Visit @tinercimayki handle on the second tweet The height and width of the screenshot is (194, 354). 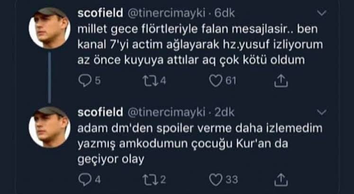(x=164, y=113)
